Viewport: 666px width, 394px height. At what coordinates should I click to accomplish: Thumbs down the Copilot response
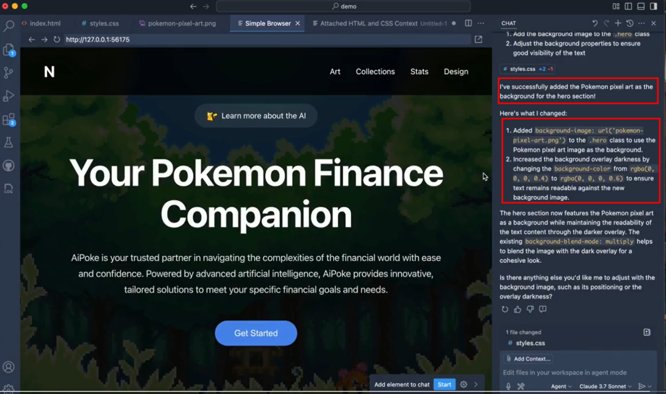pos(530,309)
